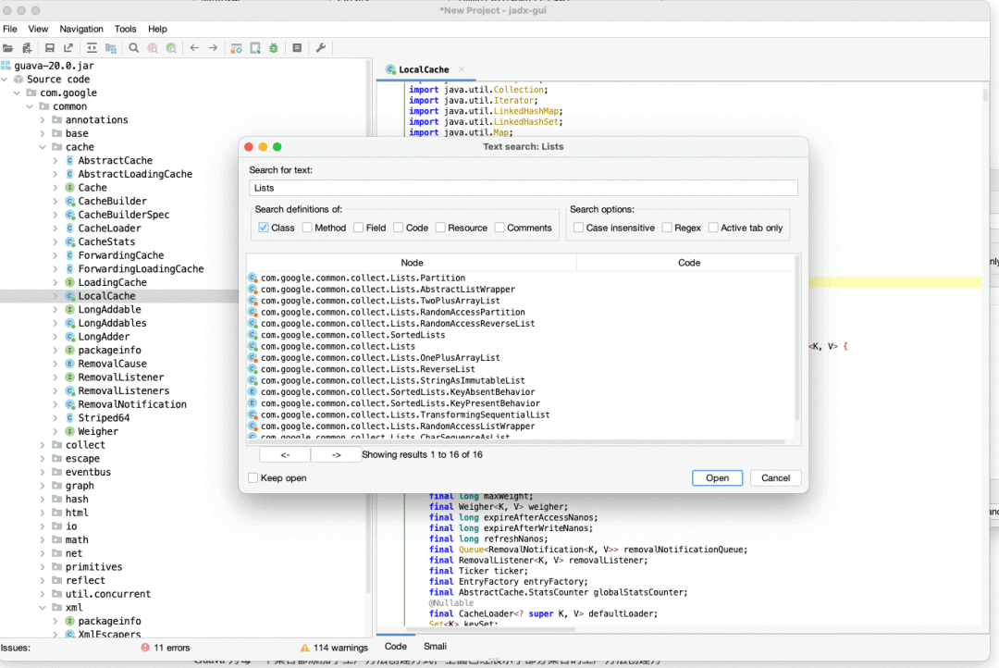Click the CacheBuilder class icon in tree

pos(70,201)
